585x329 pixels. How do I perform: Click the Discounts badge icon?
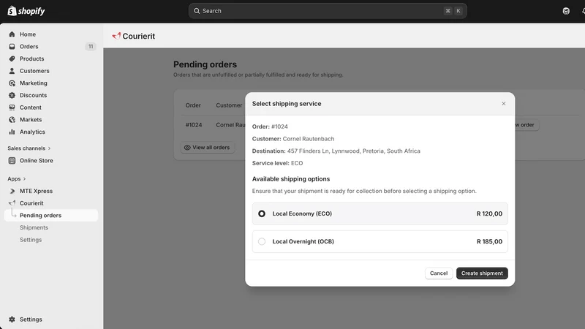12,95
